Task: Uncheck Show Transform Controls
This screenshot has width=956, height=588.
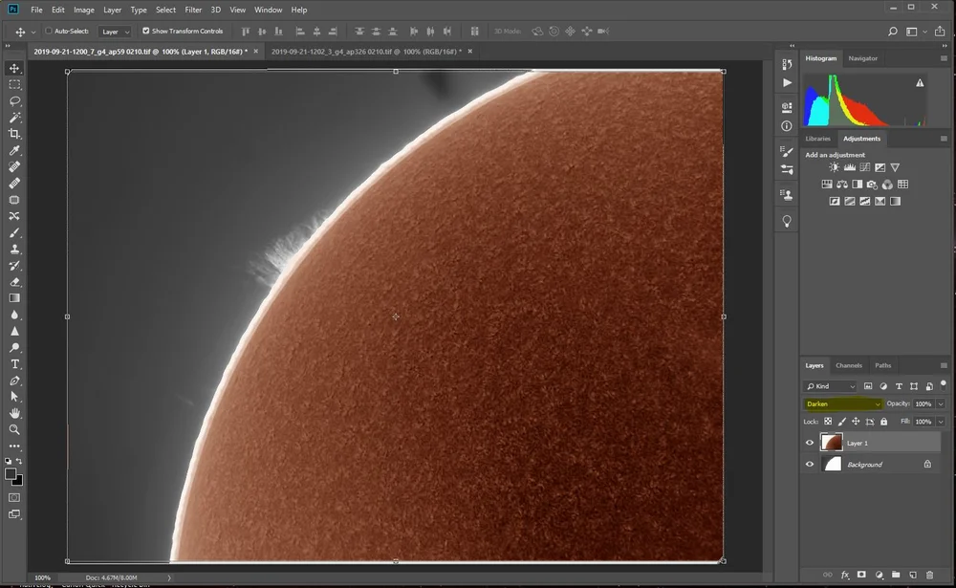Action: pos(145,32)
